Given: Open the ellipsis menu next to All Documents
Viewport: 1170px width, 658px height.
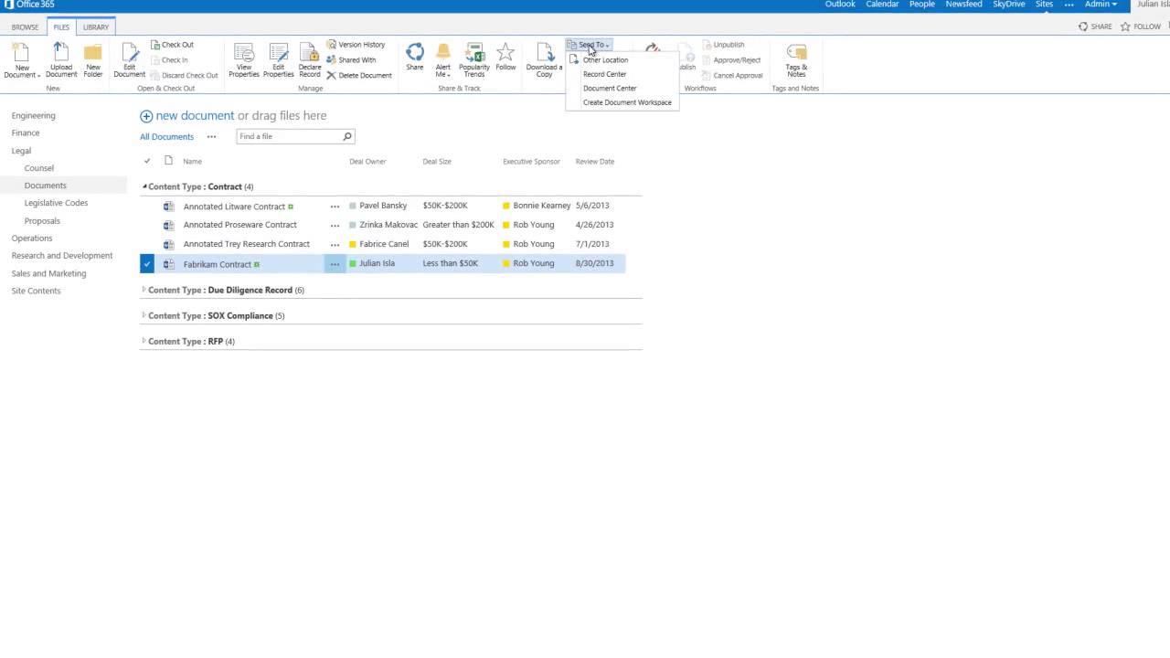Looking at the screenshot, I should tap(211, 137).
